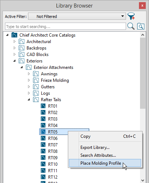Click the Backdrops folder icon
149x183 pixels.
click(22, 48)
